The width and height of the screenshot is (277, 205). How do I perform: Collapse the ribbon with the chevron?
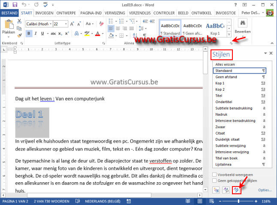[x=272, y=43]
